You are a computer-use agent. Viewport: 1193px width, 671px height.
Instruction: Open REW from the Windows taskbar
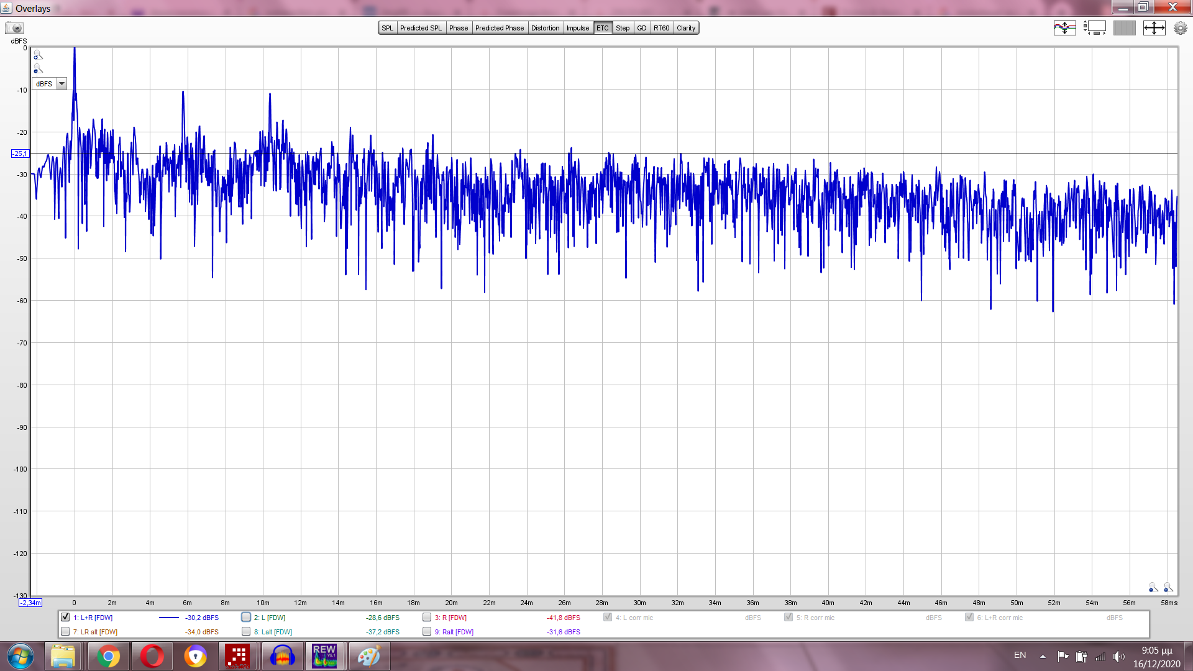point(324,656)
